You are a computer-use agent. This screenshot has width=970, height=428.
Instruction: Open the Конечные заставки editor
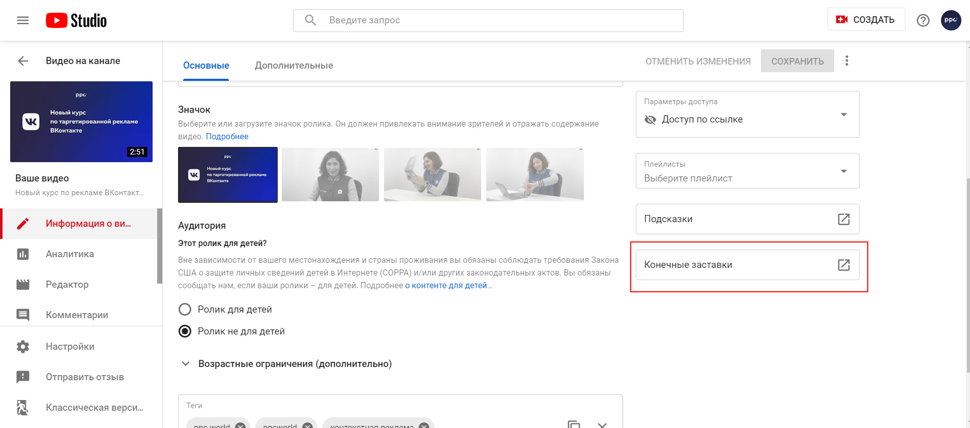(x=747, y=265)
